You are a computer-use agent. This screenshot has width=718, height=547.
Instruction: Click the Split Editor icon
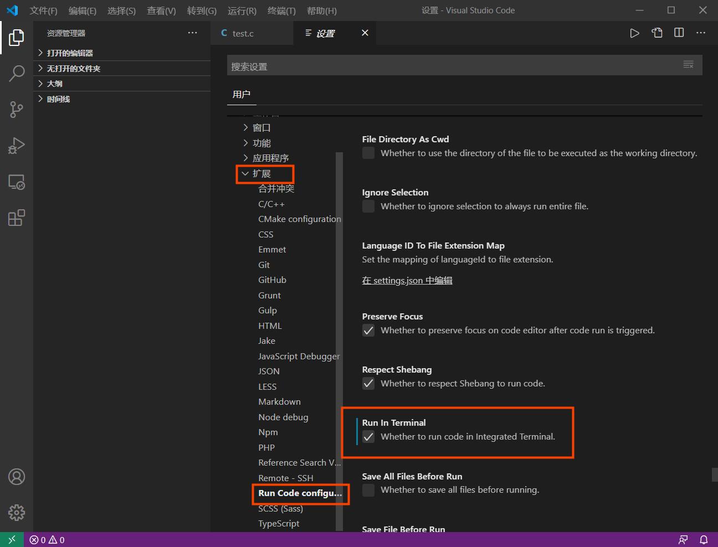pos(679,33)
